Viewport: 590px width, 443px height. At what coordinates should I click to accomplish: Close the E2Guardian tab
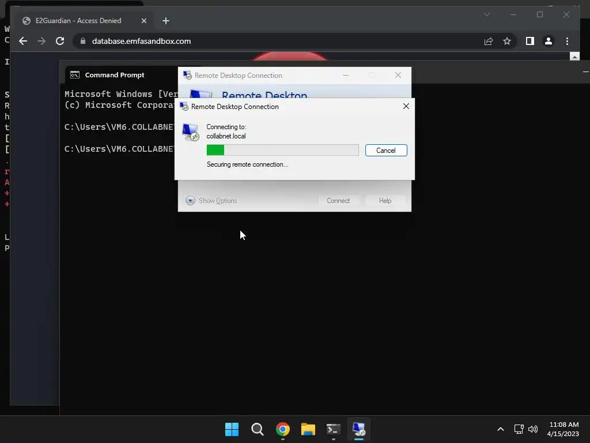click(x=143, y=21)
